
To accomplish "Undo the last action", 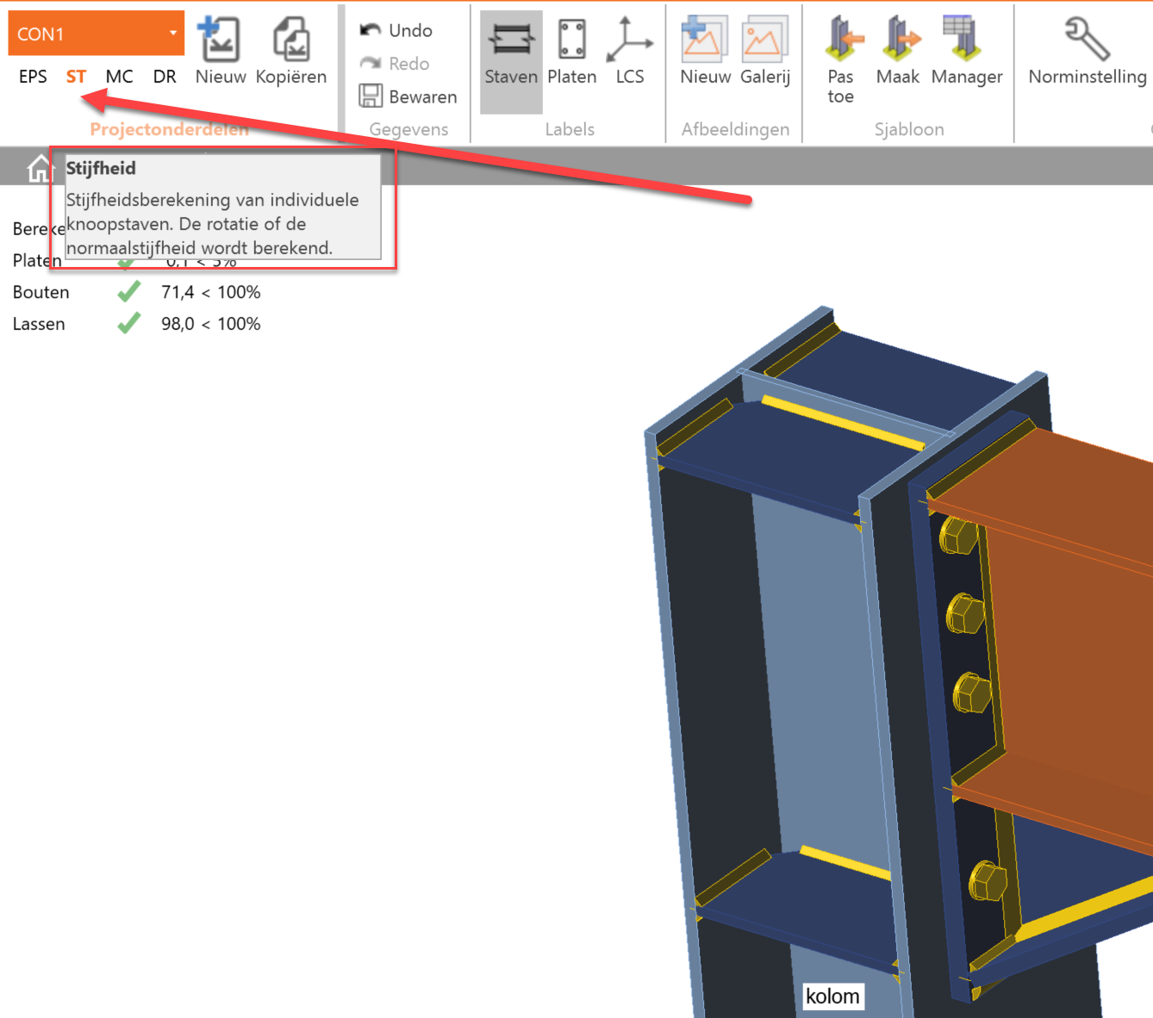I will (396, 30).
